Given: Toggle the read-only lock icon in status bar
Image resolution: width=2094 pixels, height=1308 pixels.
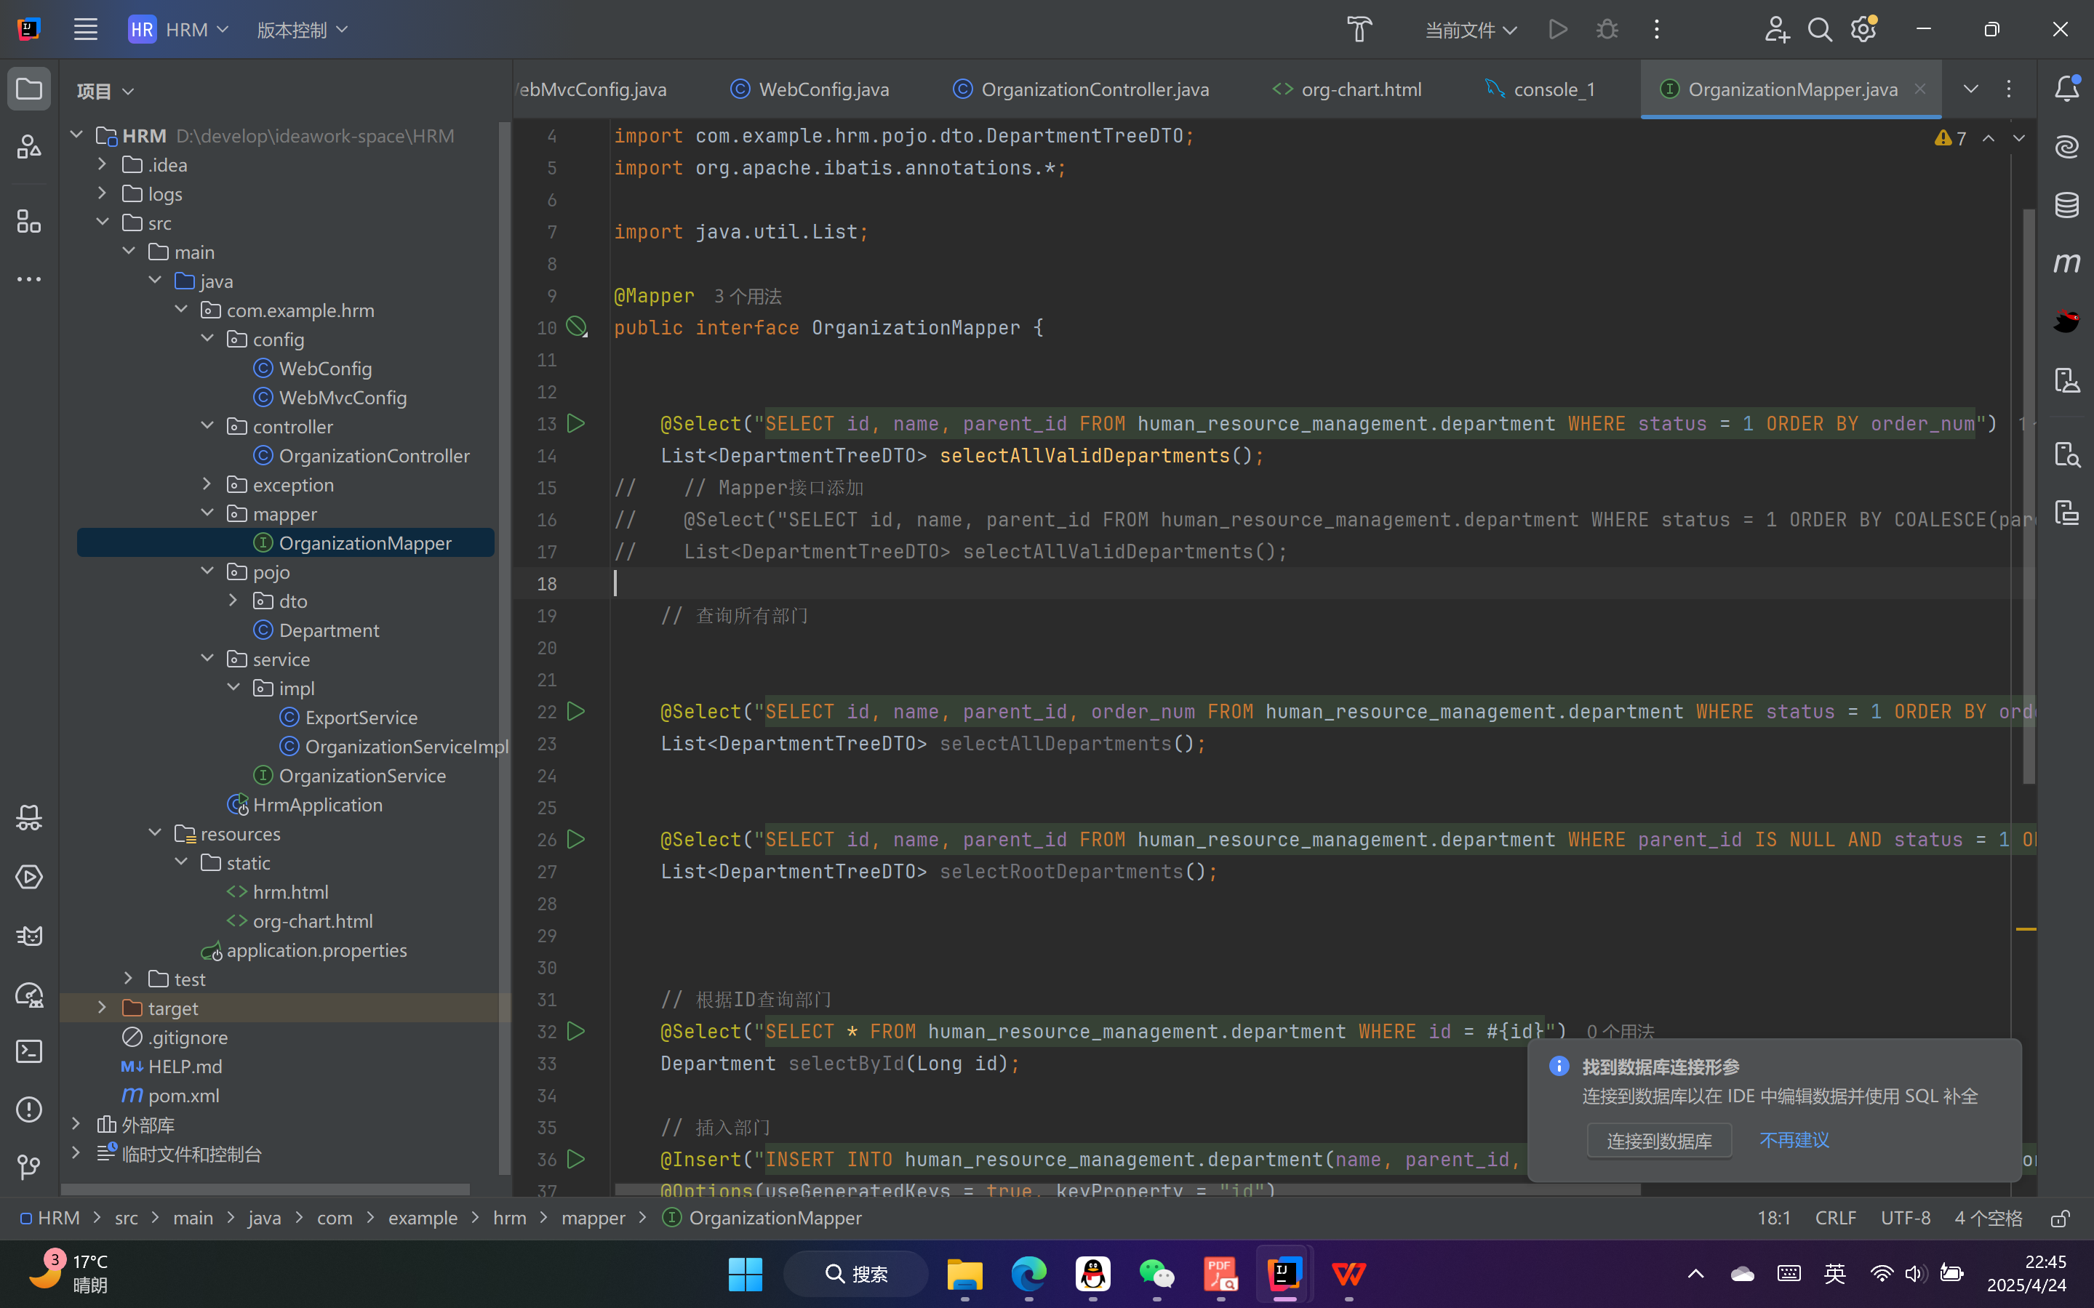Looking at the screenshot, I should [x=2061, y=1218].
